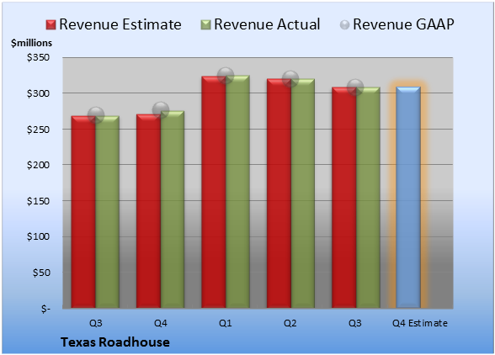Select the 'Revenue Estimate' legend label
The height and width of the screenshot is (355, 495).
point(120,24)
